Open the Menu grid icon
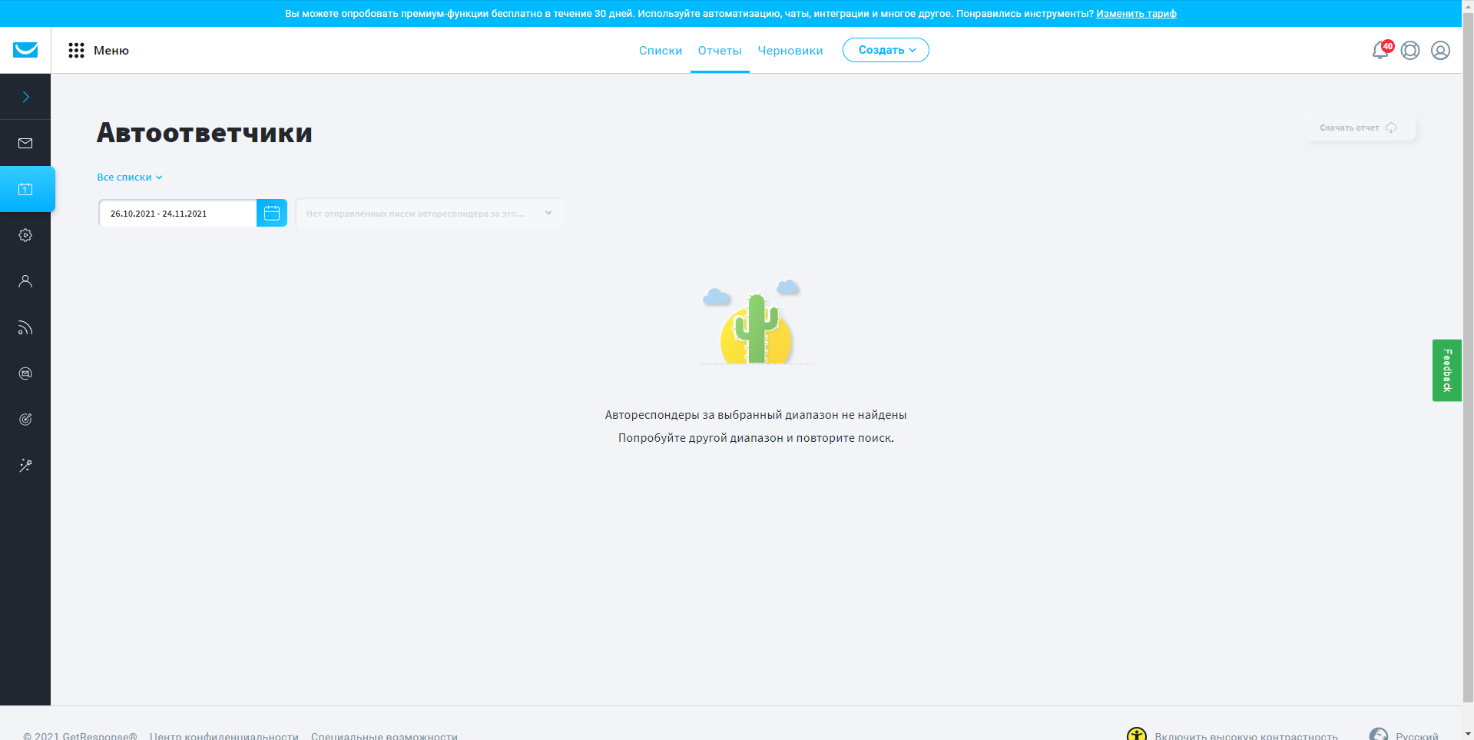 (x=76, y=51)
